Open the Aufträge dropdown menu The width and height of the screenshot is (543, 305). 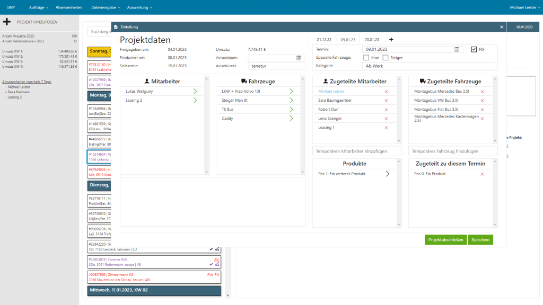point(40,7)
